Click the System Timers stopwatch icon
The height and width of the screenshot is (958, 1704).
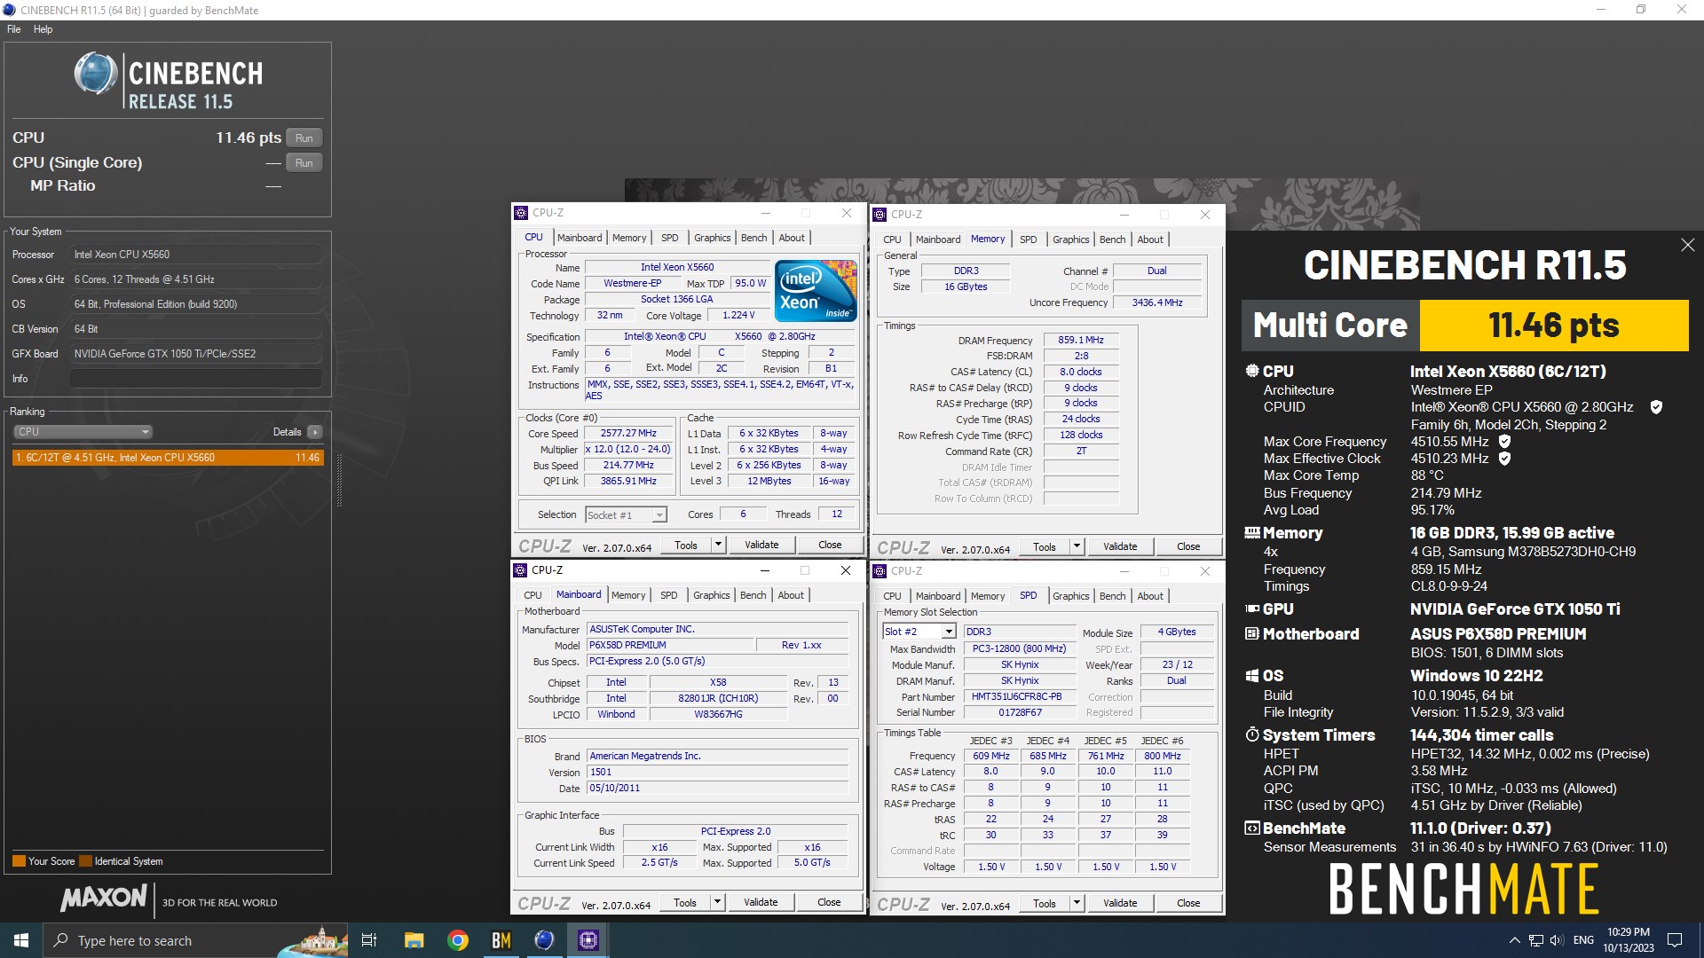(1252, 735)
